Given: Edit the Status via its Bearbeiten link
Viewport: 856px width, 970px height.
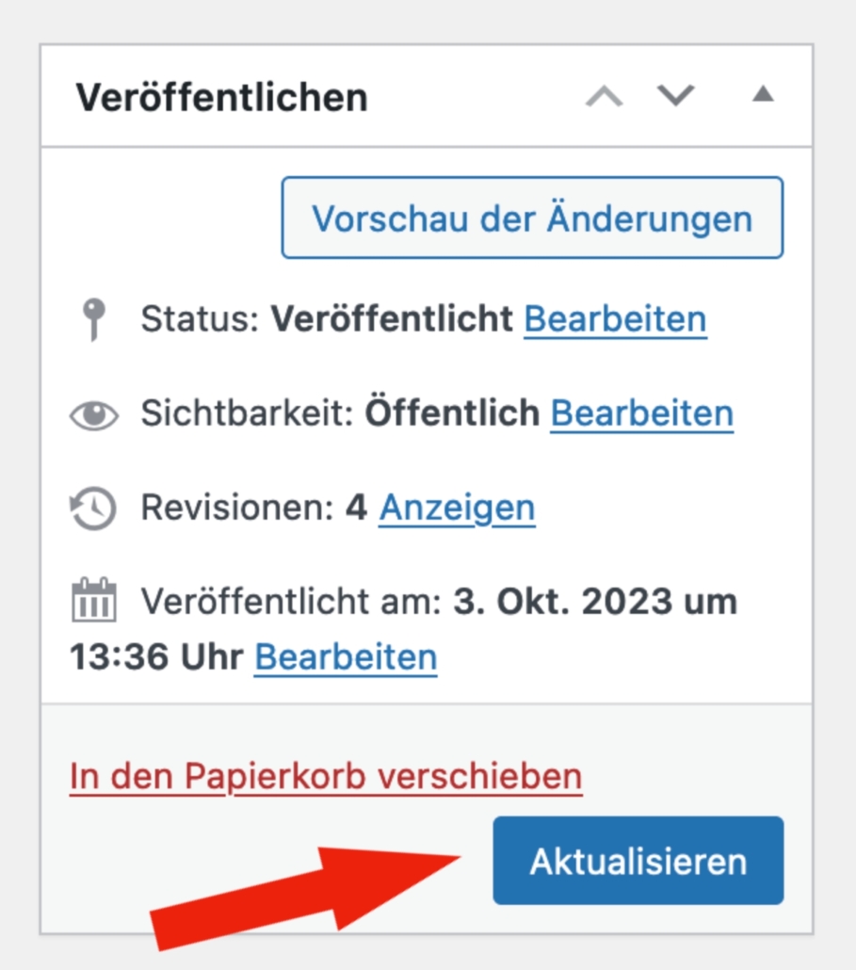Looking at the screenshot, I should pos(615,320).
